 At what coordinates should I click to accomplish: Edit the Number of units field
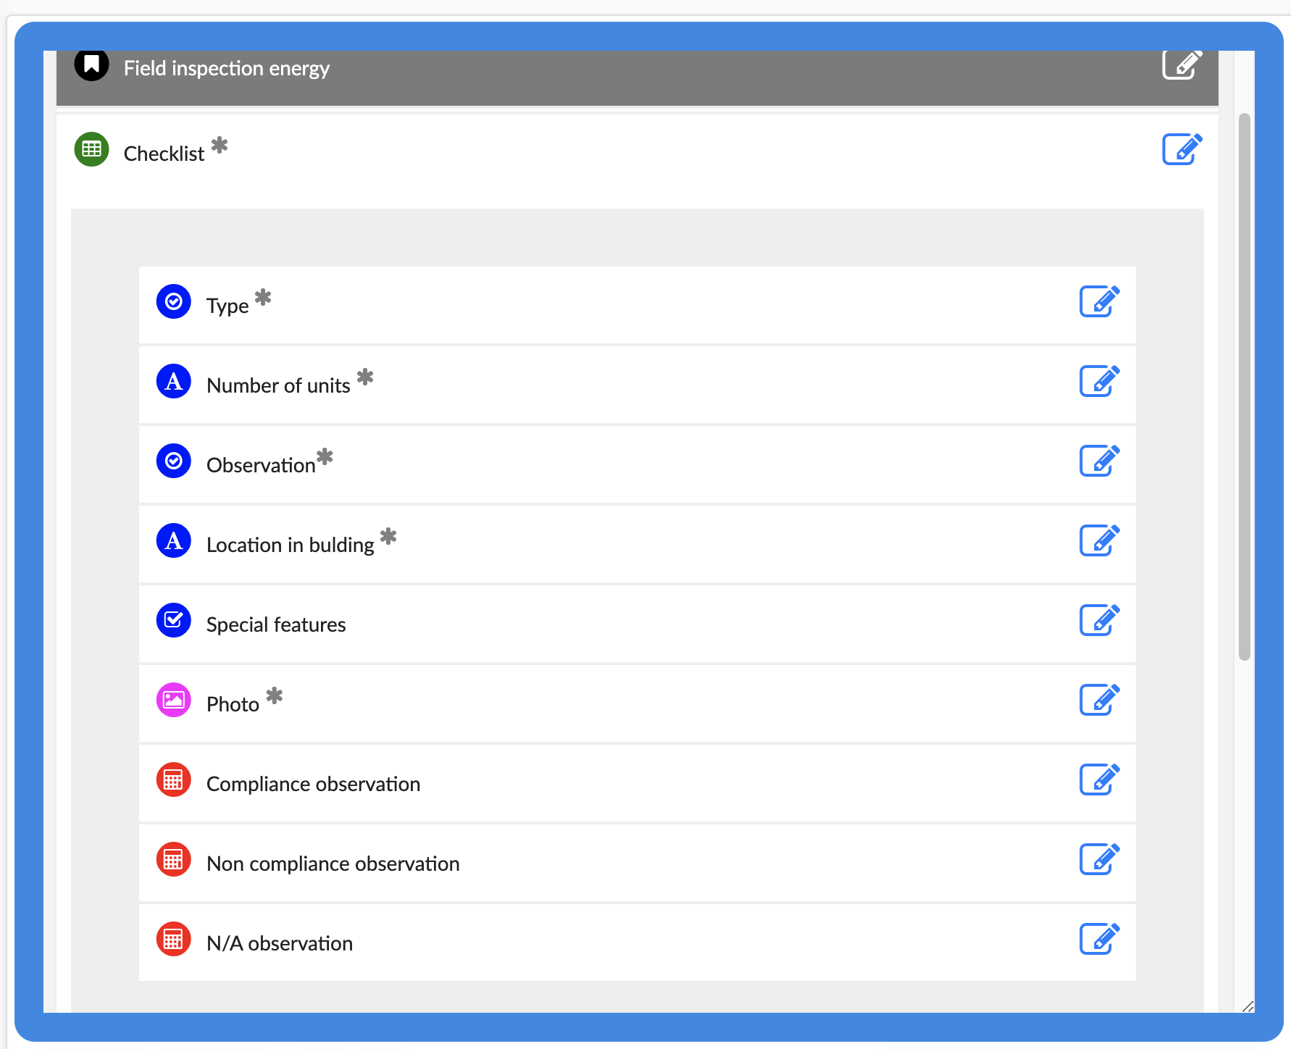pyautogui.click(x=1099, y=381)
